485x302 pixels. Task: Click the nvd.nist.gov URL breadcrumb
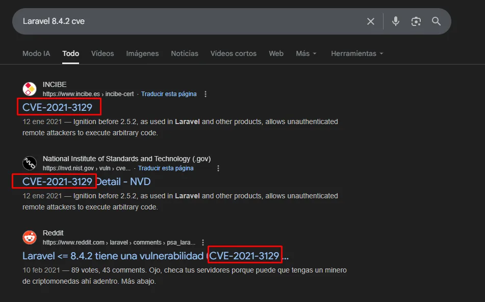pyautogui.click(x=87, y=168)
